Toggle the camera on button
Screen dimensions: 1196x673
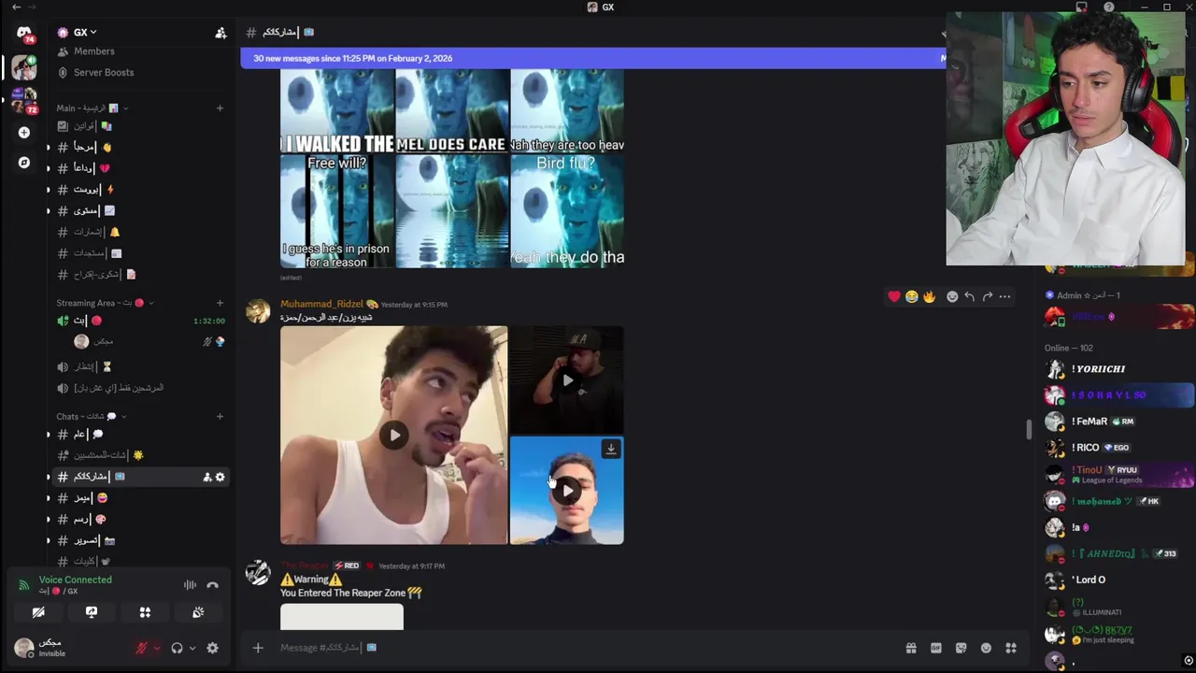pos(38,612)
